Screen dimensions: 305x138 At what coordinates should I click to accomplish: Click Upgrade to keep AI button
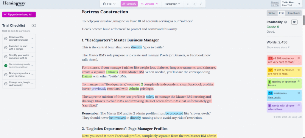[x=19, y=15]
